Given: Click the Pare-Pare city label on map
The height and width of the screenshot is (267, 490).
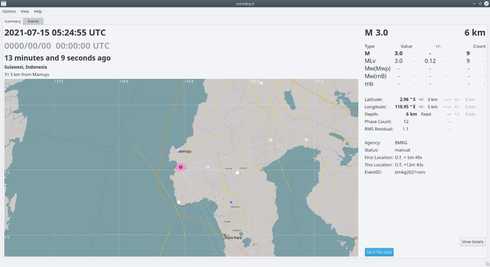Looking at the screenshot, I should pos(234,238).
